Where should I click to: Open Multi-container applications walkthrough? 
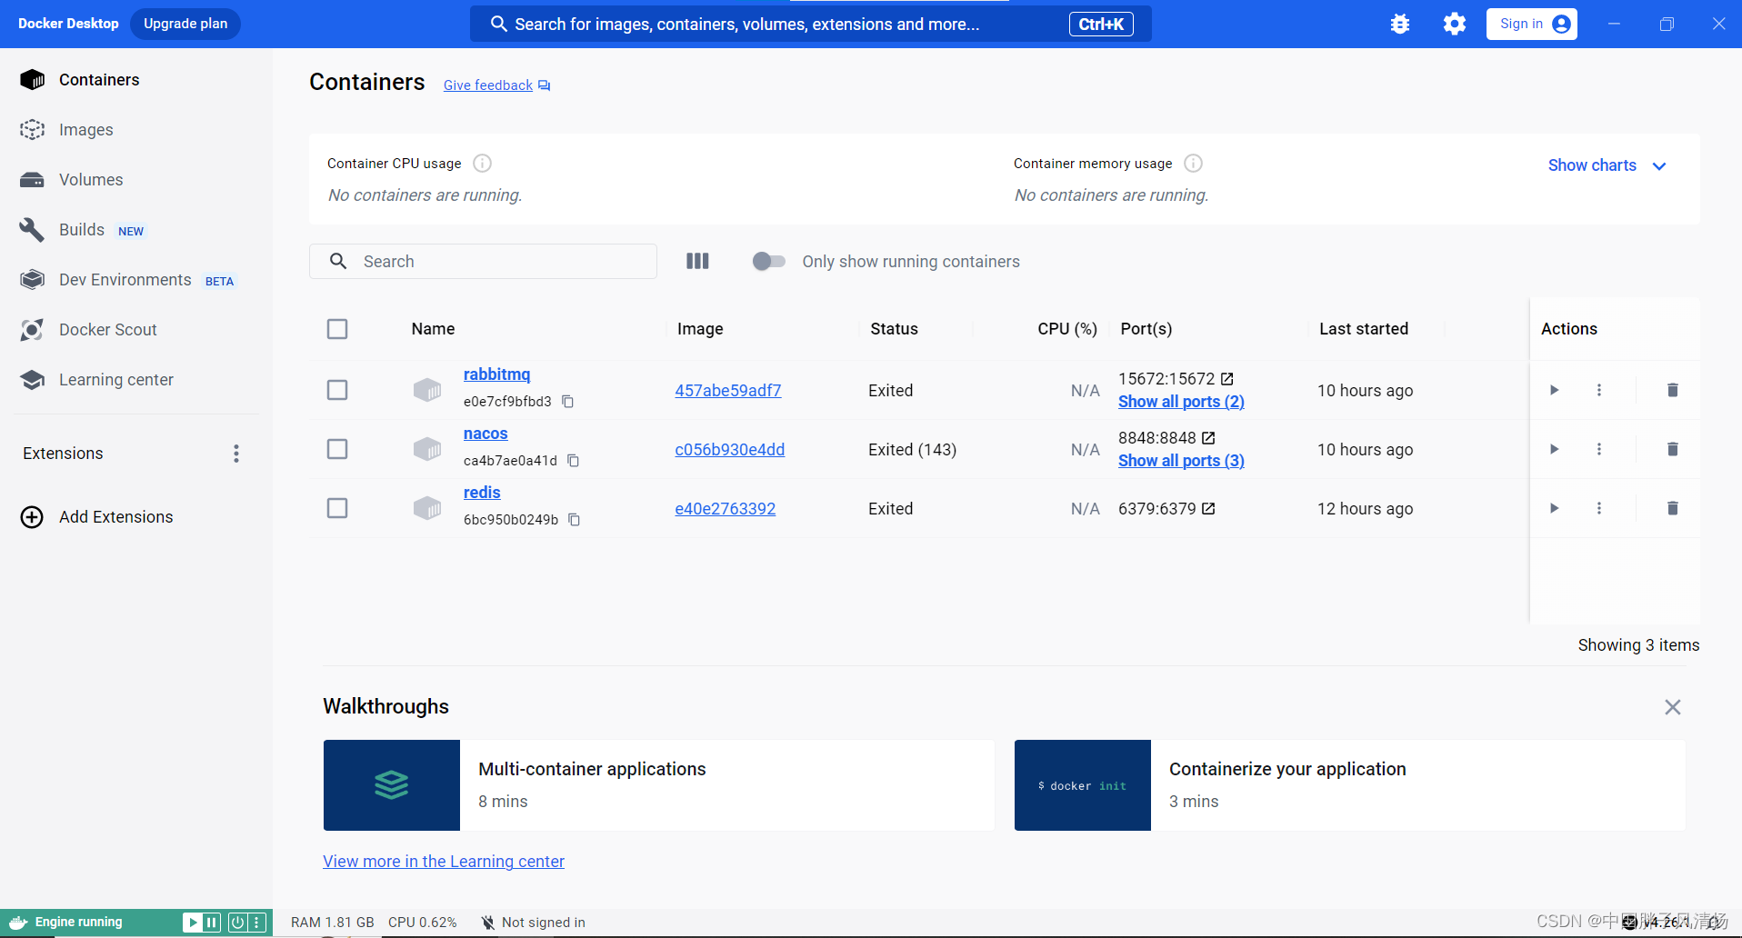click(x=659, y=785)
